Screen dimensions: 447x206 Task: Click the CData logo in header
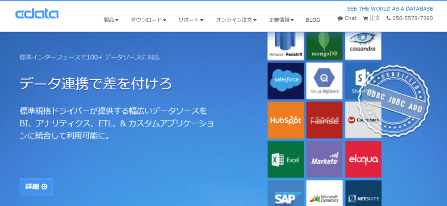[x=37, y=14]
